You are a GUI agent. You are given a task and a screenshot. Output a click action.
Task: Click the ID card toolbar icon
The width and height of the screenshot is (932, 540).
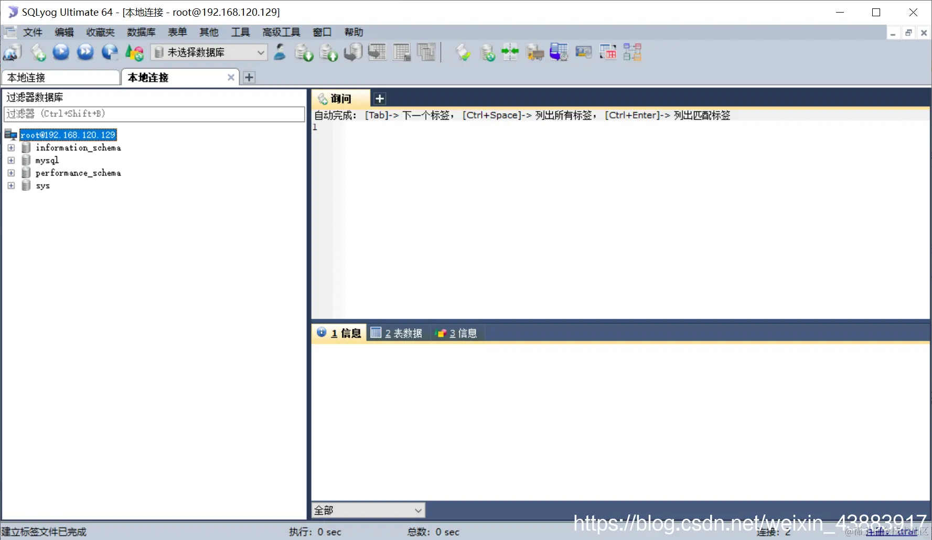[x=583, y=52]
